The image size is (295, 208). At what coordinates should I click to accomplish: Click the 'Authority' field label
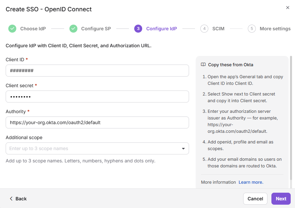[x=16, y=111]
